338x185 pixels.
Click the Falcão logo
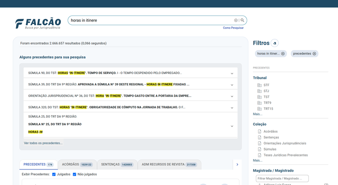pyautogui.click(x=38, y=23)
